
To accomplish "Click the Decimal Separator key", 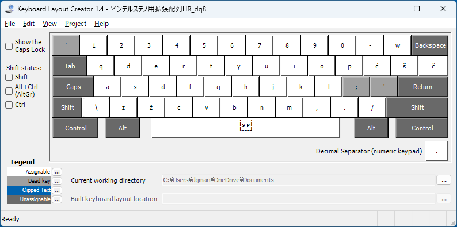I will tap(436, 151).
